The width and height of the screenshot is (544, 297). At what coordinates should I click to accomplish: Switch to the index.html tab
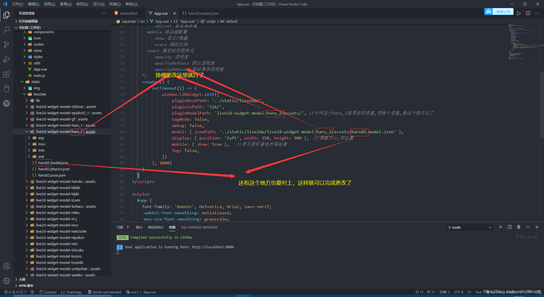128,13
